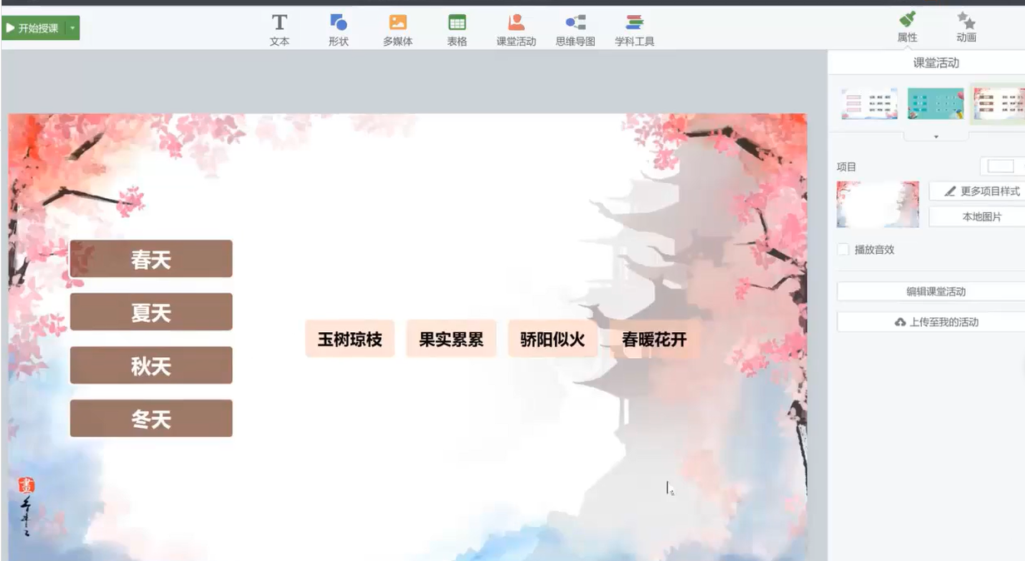1025x561 pixels.
Task: Select the 冬天 category box
Action: (151, 419)
